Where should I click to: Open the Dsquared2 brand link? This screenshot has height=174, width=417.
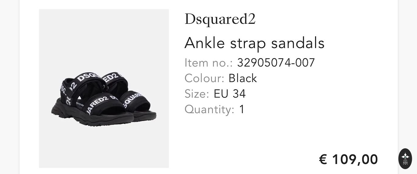[220, 19]
